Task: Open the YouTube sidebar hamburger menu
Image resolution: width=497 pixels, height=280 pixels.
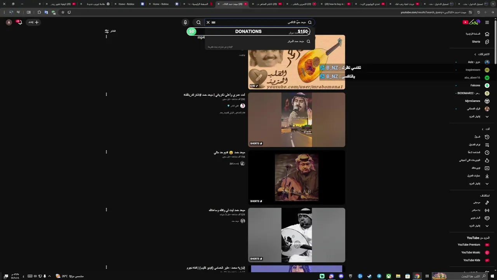Action: coord(487,22)
